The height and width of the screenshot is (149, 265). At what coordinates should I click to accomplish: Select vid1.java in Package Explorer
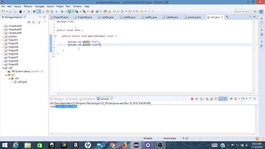[22, 82]
